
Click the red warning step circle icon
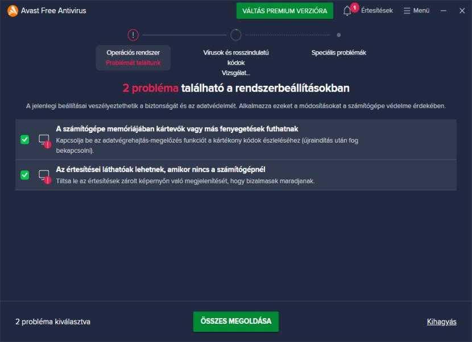point(133,35)
